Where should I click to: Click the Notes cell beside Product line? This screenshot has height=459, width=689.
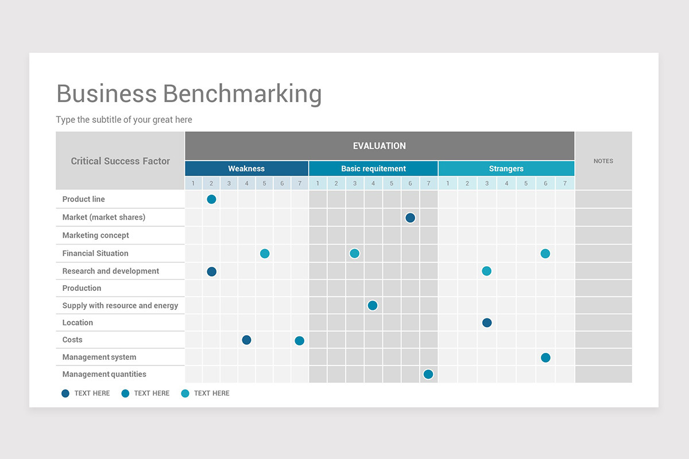(603, 199)
